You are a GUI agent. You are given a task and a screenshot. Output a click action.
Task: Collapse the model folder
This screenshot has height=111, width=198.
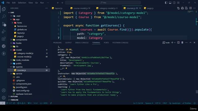[x=11, y=50]
